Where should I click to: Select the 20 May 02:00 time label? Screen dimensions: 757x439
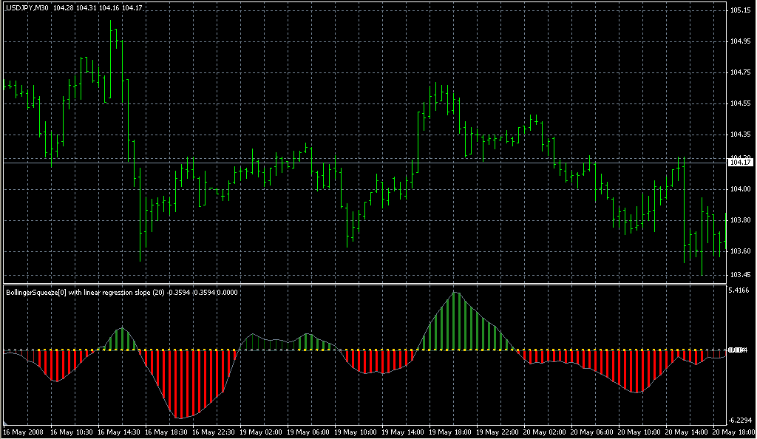click(546, 432)
